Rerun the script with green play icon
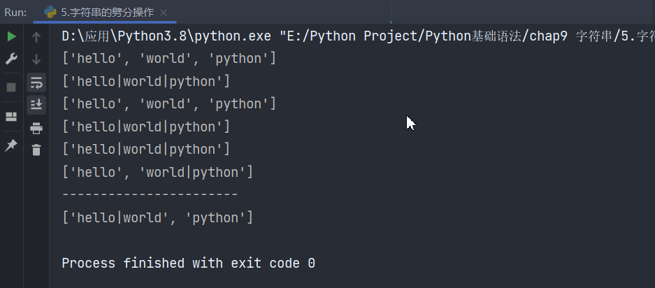Screen dimensions: 655x288 (11, 36)
